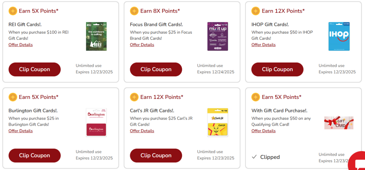
Task: View Offer Details for IHOP Gift Cards
Action: [263, 45]
